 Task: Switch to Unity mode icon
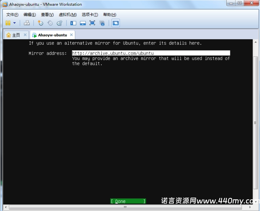[x=102, y=23]
